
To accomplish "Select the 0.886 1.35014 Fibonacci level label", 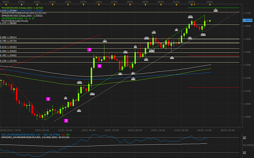I will pyautogui.click(x=8, y=37).
